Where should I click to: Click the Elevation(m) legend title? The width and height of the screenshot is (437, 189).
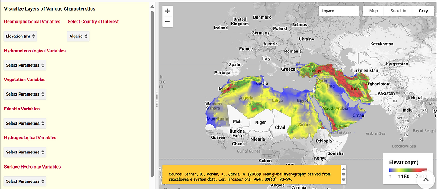(x=404, y=162)
